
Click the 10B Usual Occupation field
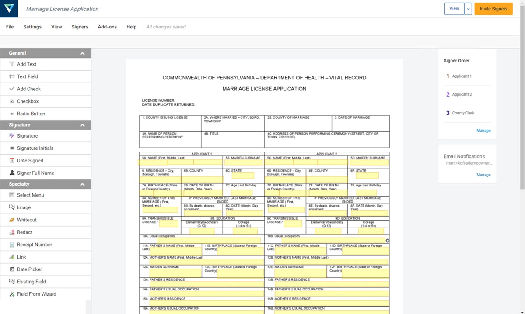tap(333, 241)
